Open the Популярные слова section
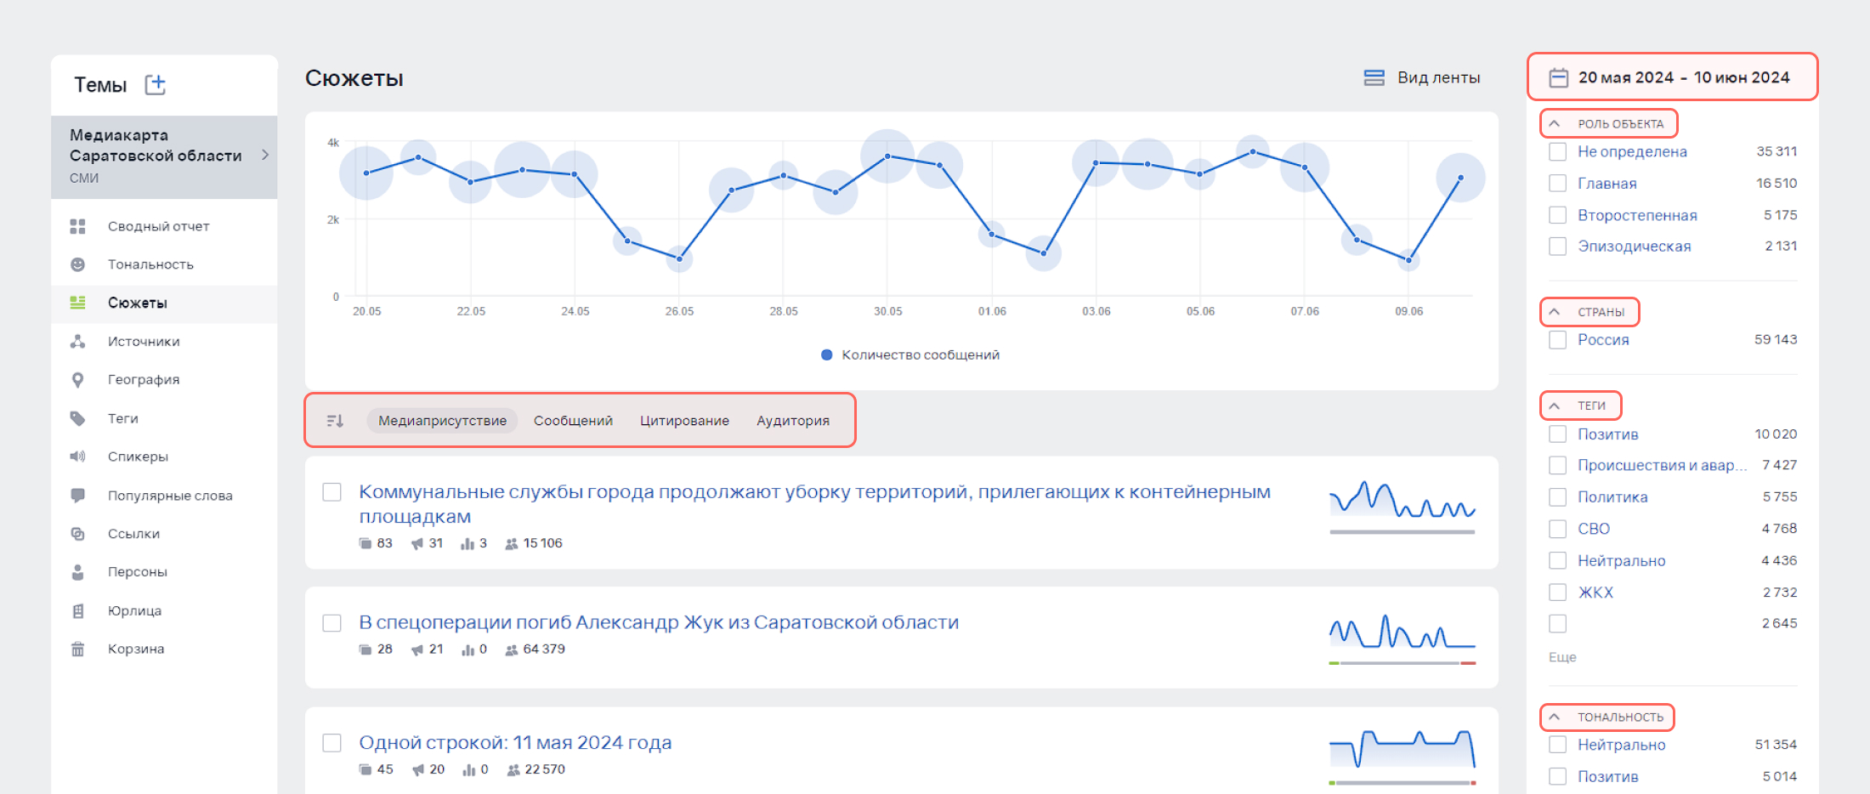This screenshot has height=794, width=1870. click(x=164, y=496)
